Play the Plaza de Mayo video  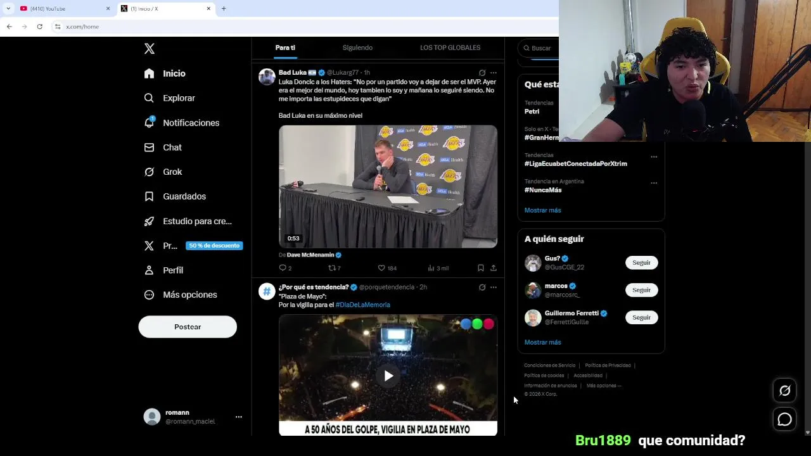388,376
